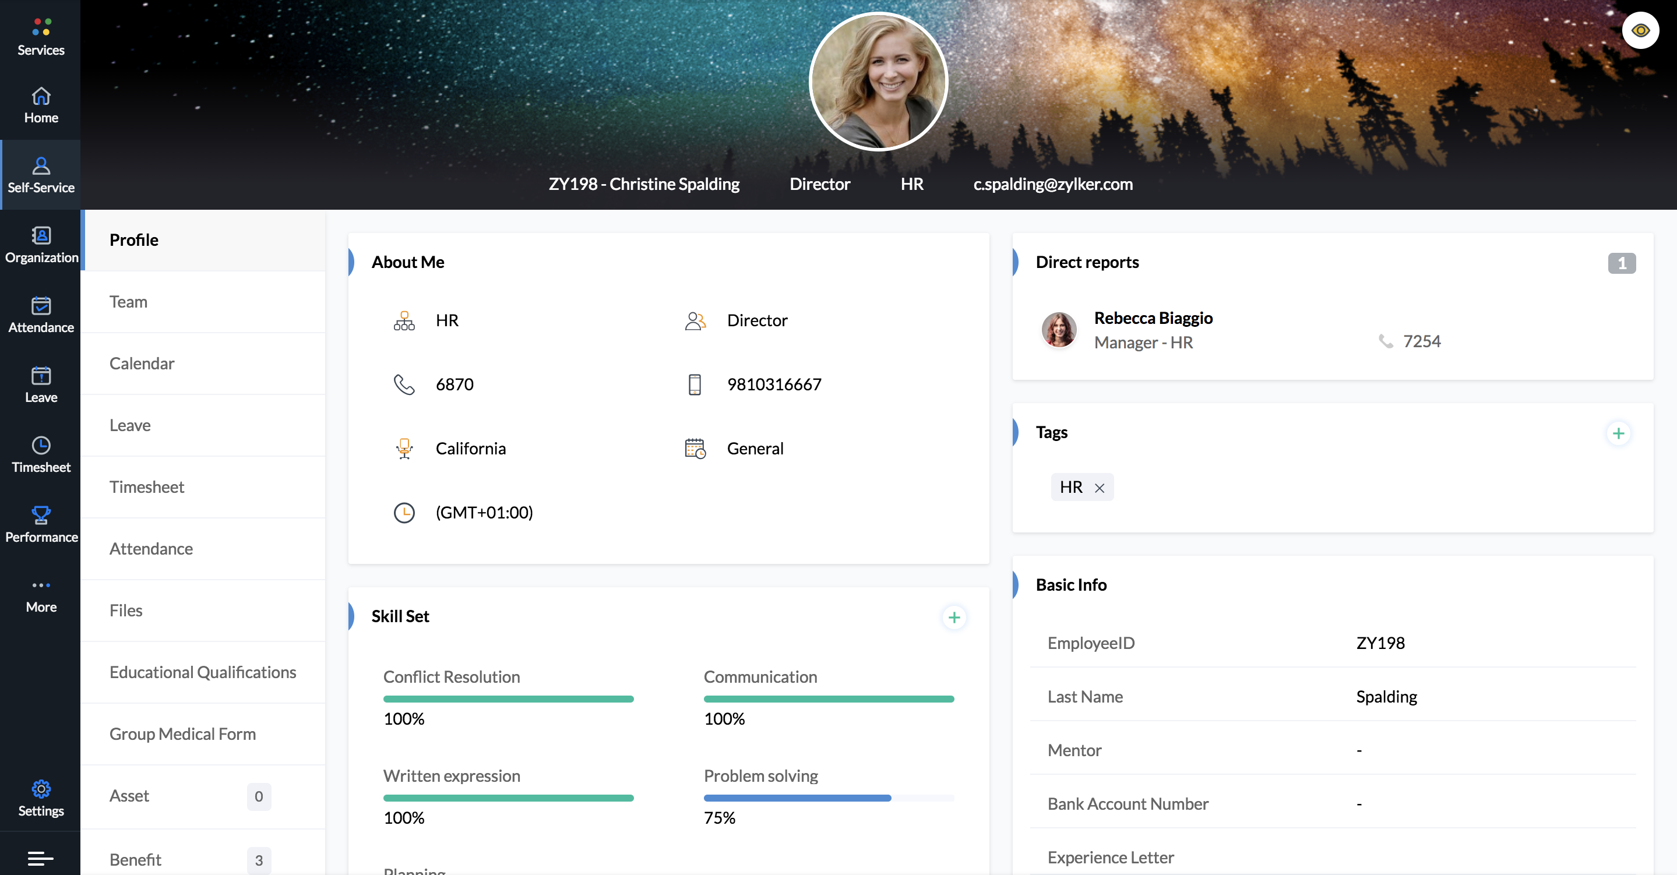The image size is (1677, 875).
Task: Open the Timesheet icon panel
Action: (41, 455)
